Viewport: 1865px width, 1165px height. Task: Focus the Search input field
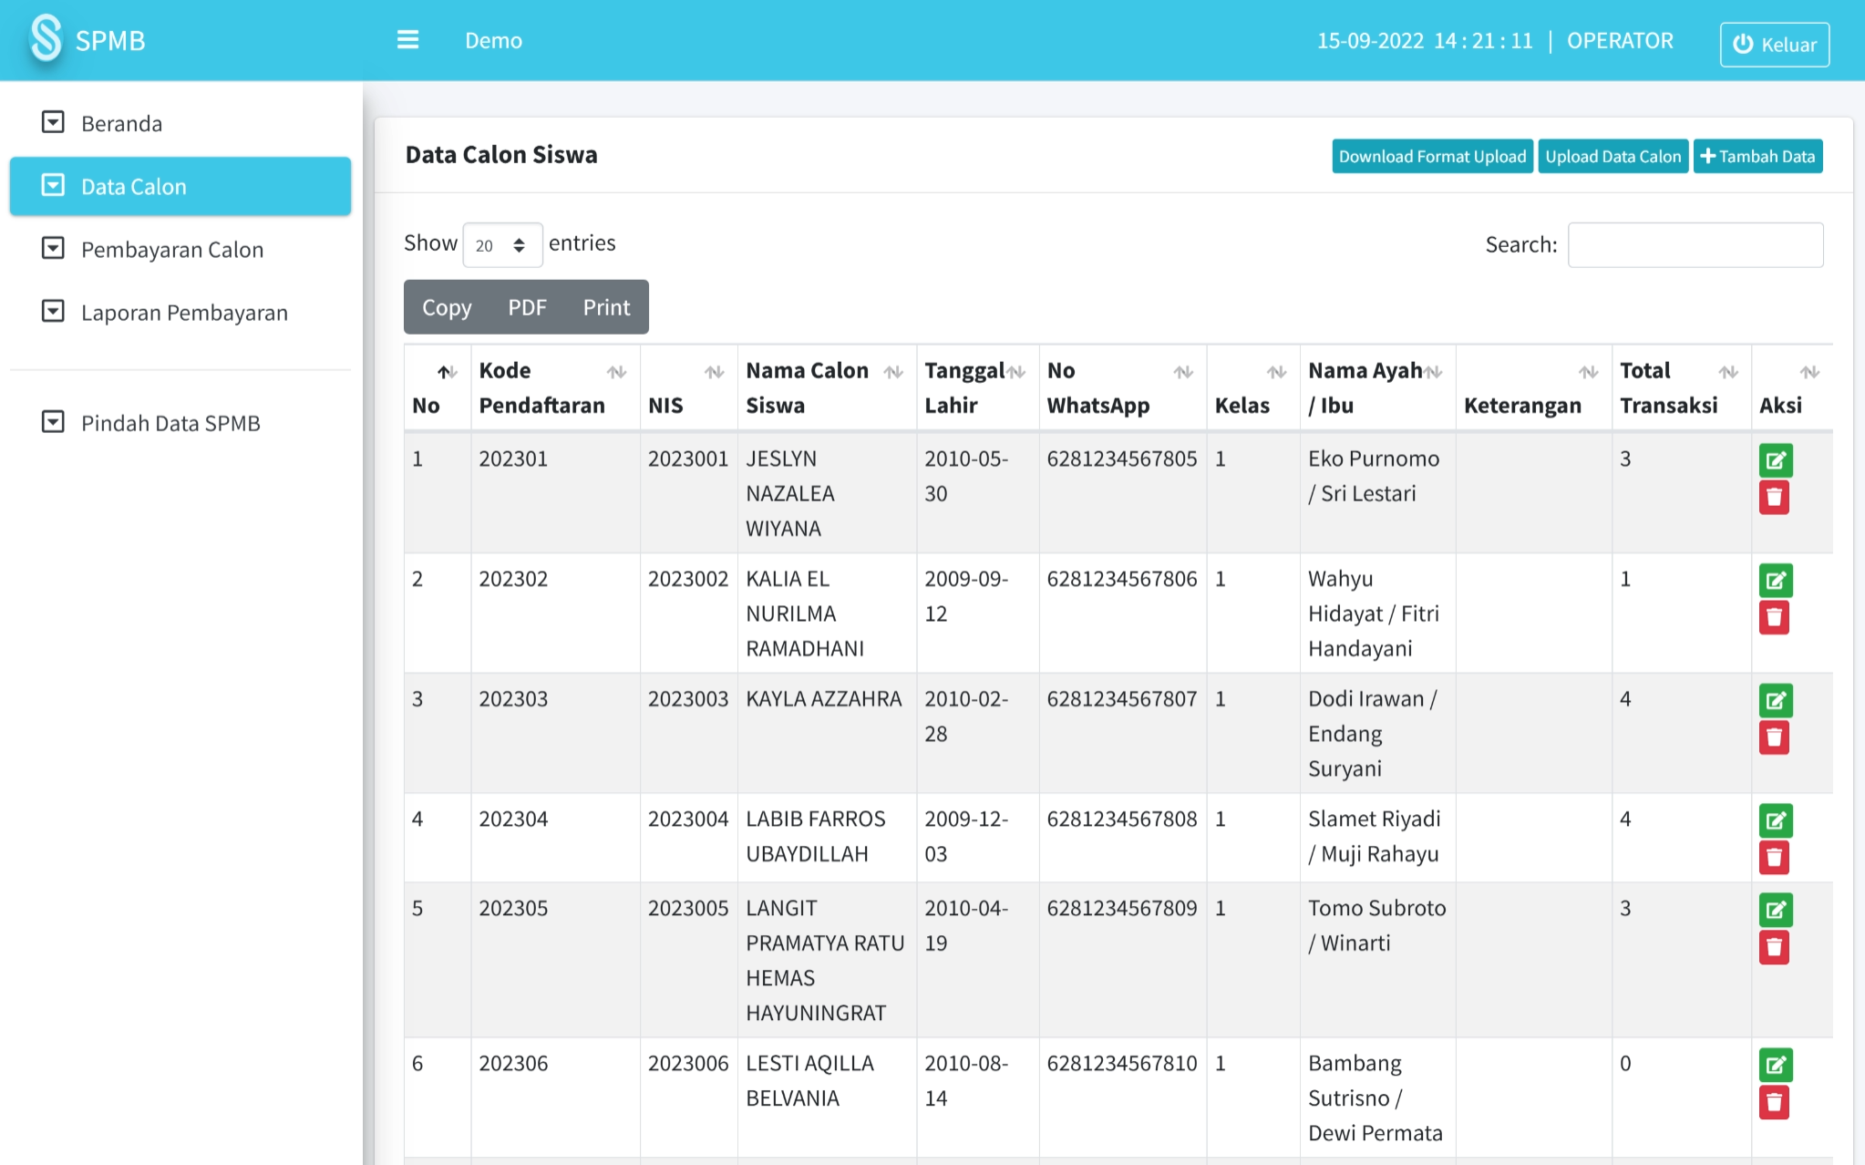(1695, 245)
